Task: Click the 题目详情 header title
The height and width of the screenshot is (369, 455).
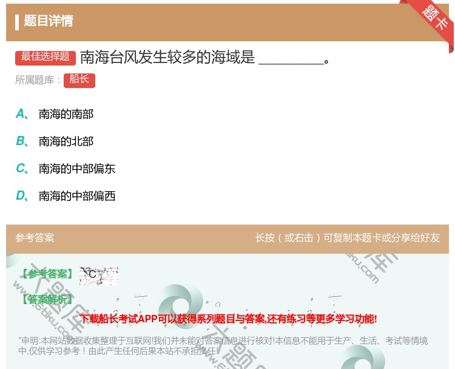Action: [x=49, y=21]
